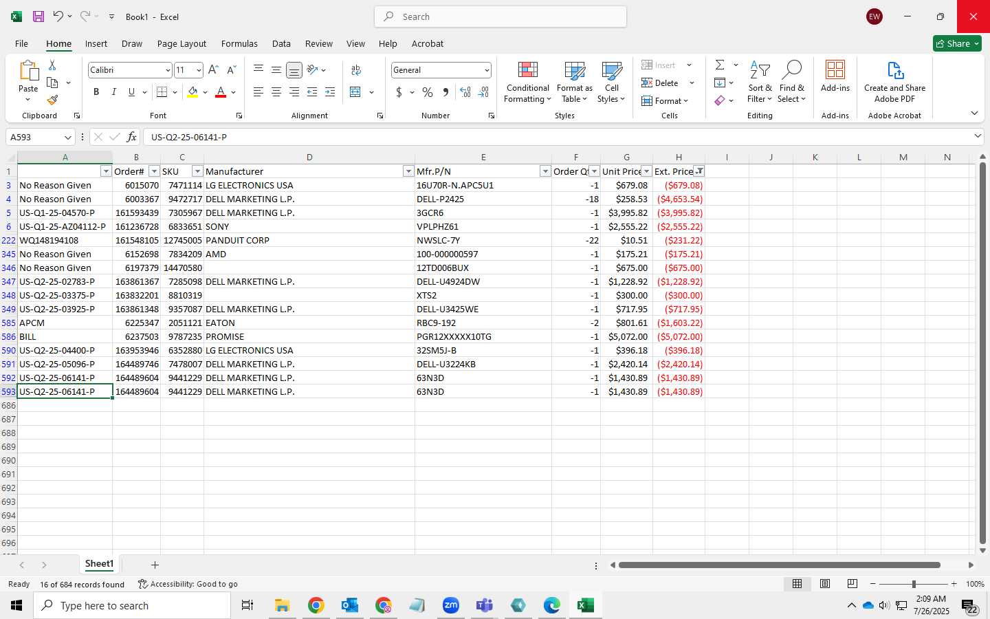Click the Increase Decimal icon
This screenshot has width=990, height=619.
pos(465,92)
